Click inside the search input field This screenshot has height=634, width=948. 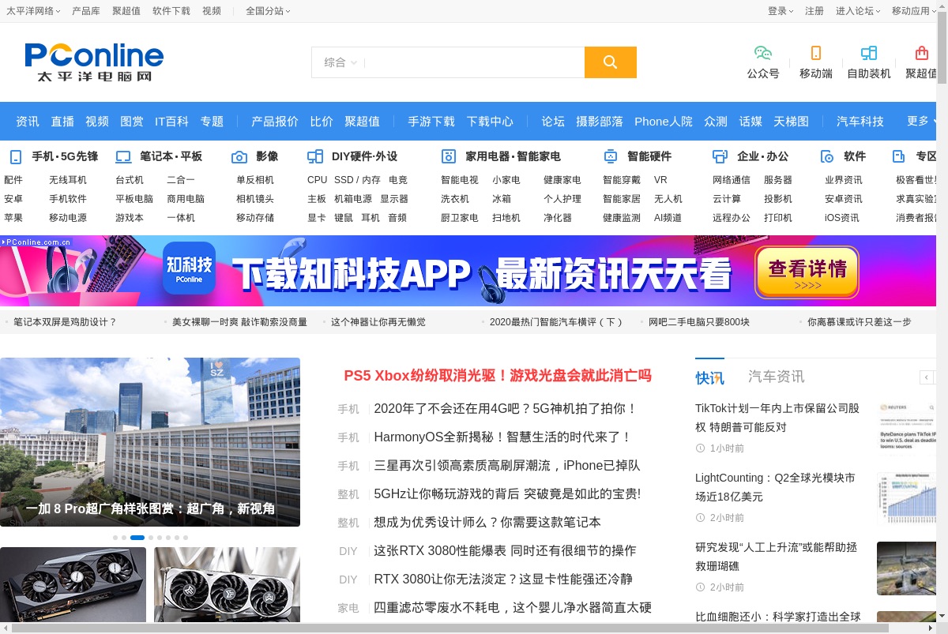click(x=474, y=62)
